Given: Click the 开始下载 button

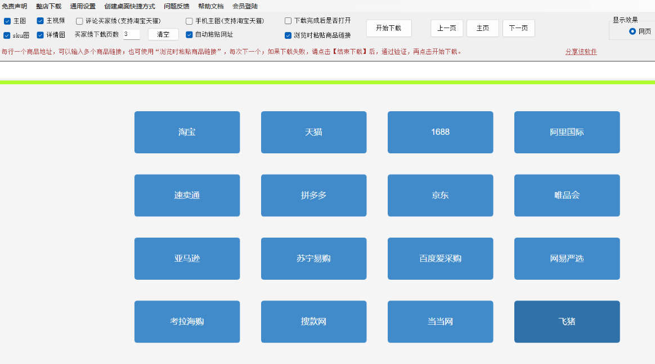Looking at the screenshot, I should tap(389, 28).
